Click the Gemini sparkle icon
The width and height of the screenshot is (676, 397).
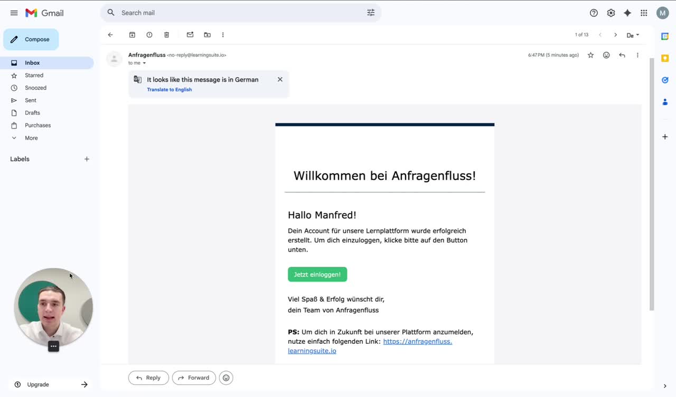627,13
